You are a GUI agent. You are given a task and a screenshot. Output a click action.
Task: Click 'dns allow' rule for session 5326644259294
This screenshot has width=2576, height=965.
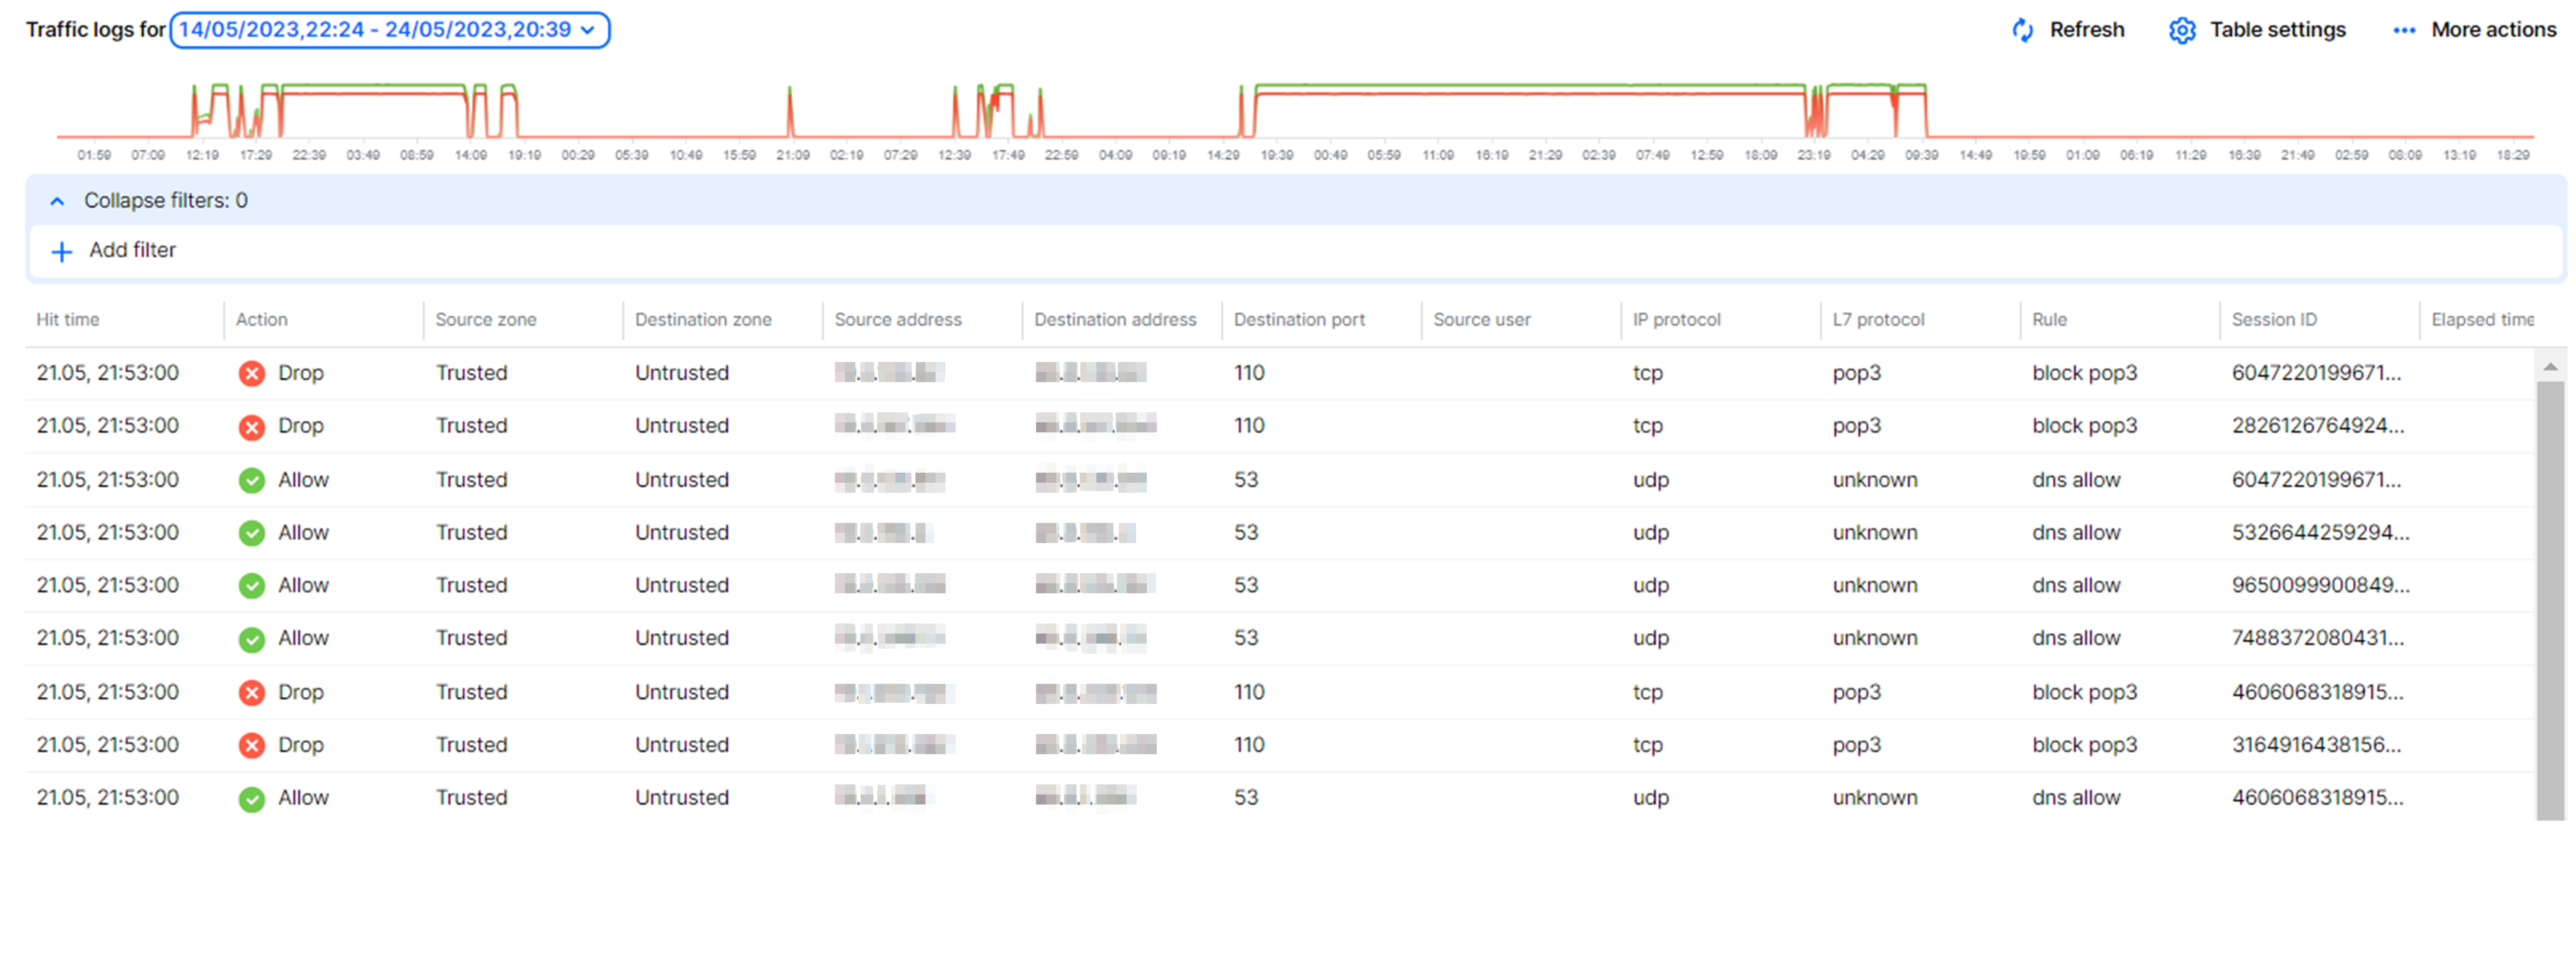tap(2076, 533)
